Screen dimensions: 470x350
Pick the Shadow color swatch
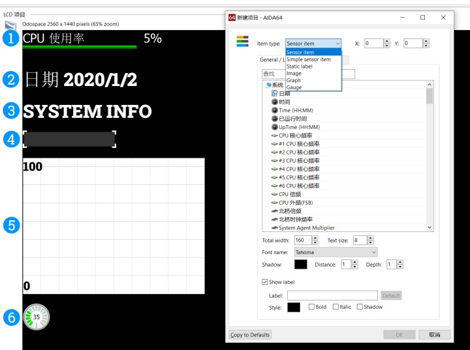coord(301,265)
